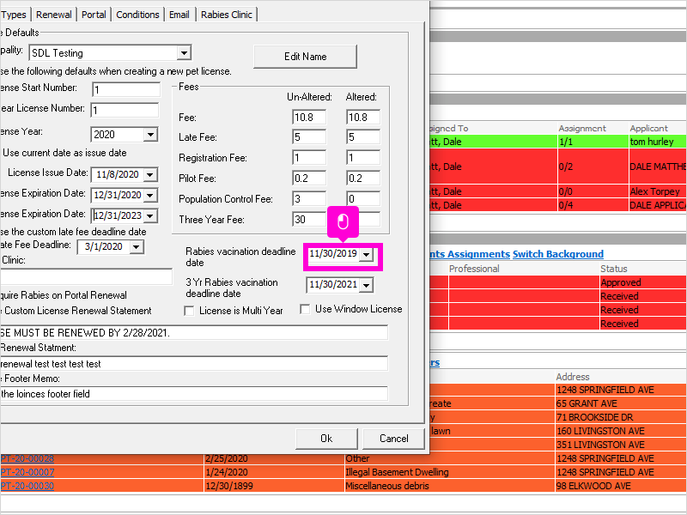Edit Altered Population Control Fee field
The height and width of the screenshot is (515, 687).
363,198
